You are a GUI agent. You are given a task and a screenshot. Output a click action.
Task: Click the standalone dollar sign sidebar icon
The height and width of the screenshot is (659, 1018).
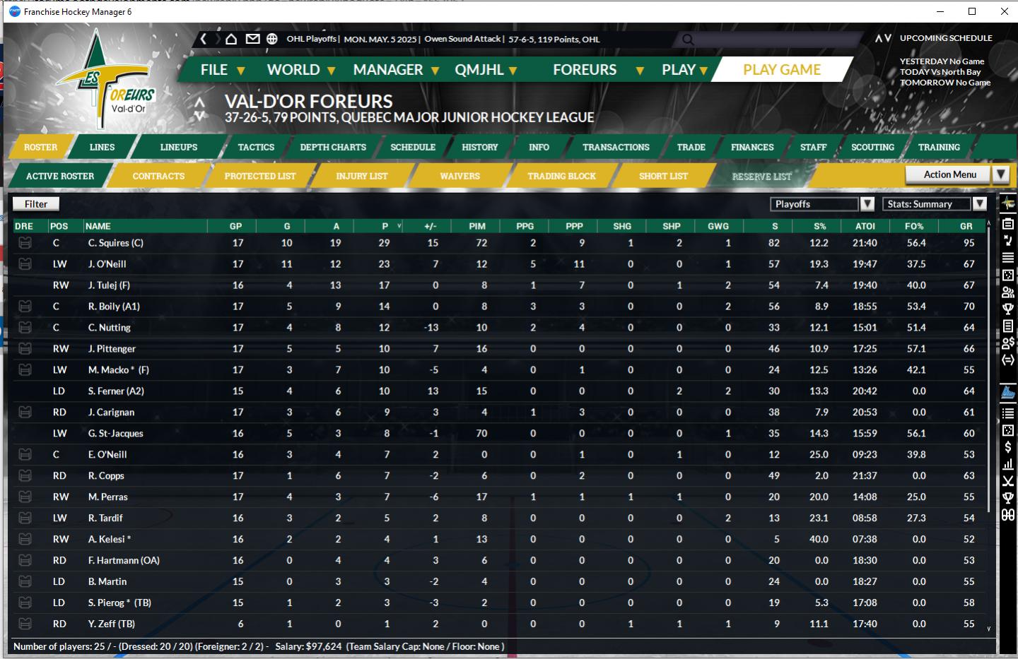tap(1008, 447)
